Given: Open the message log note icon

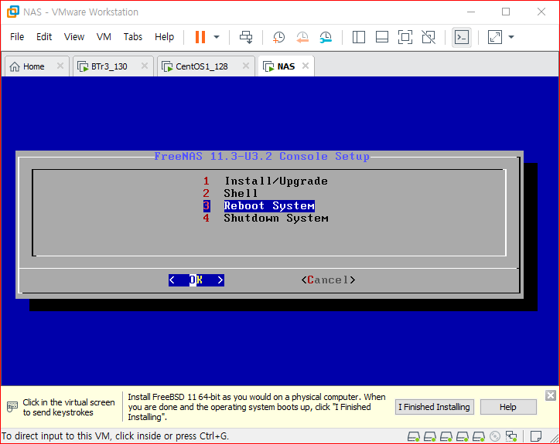Looking at the screenshot, I should (x=536, y=436).
